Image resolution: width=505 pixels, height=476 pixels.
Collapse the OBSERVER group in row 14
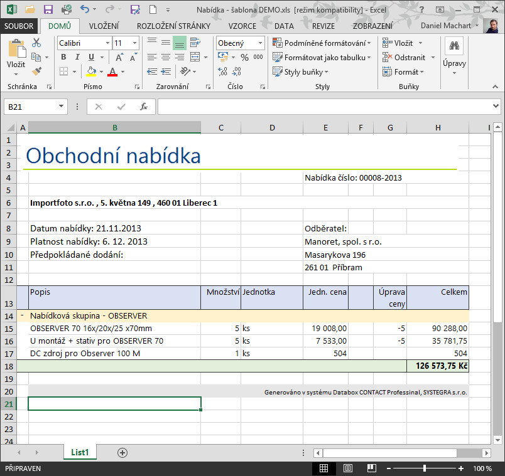(22, 315)
